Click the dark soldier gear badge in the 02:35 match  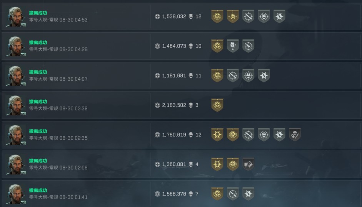tap(295, 135)
